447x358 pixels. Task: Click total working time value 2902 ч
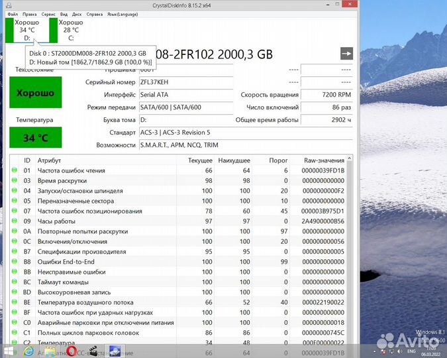(326, 120)
